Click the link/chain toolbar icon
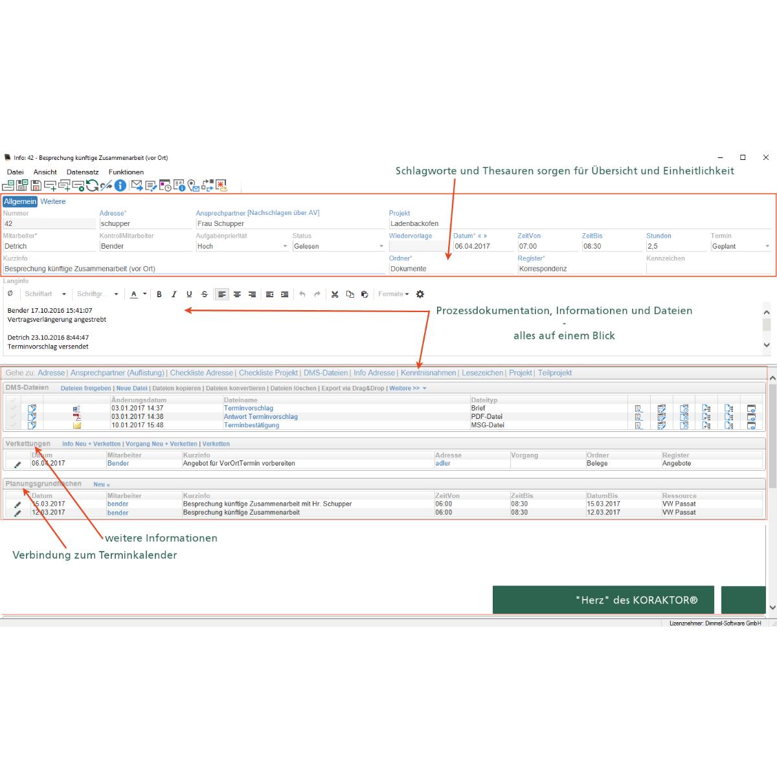The height and width of the screenshot is (777, 777). point(106,186)
